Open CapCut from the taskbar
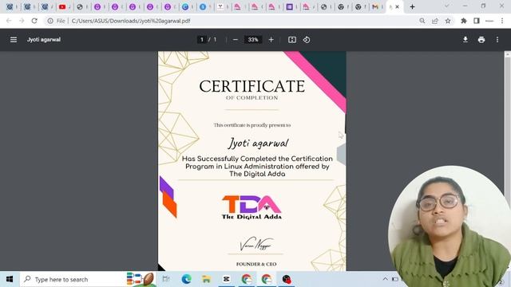Viewport: 511px width, 287px height. [226, 279]
